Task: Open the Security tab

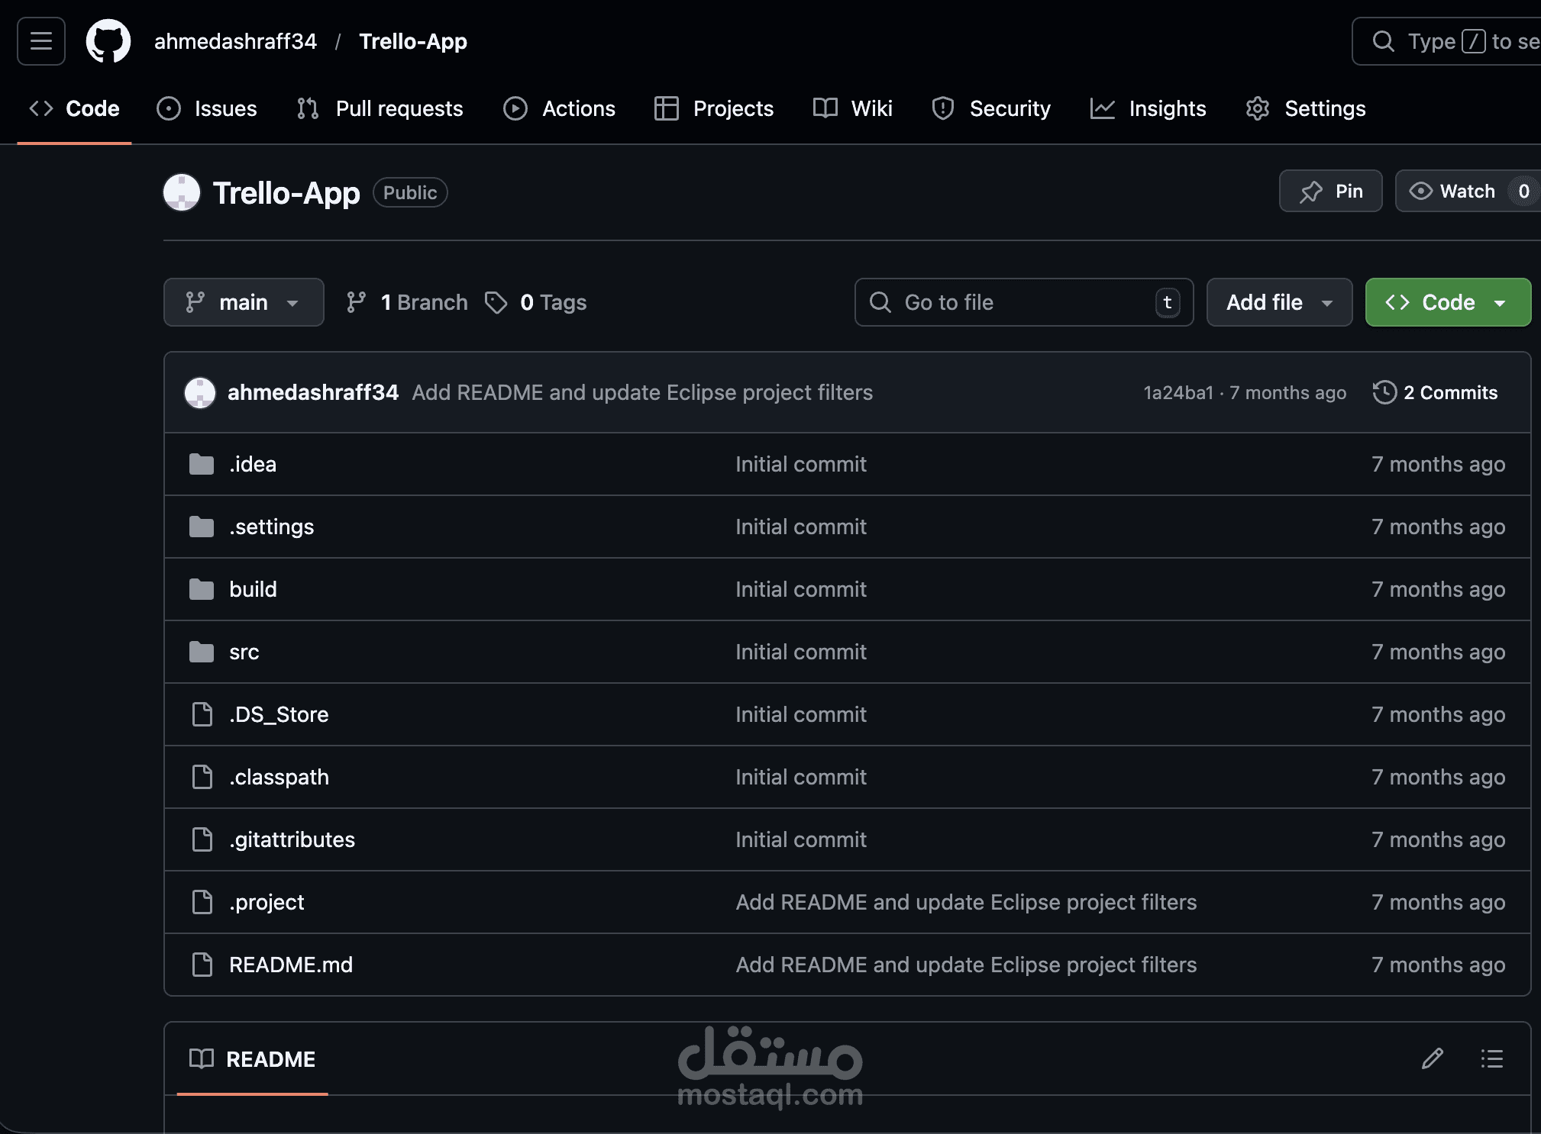Action: click(x=992, y=108)
